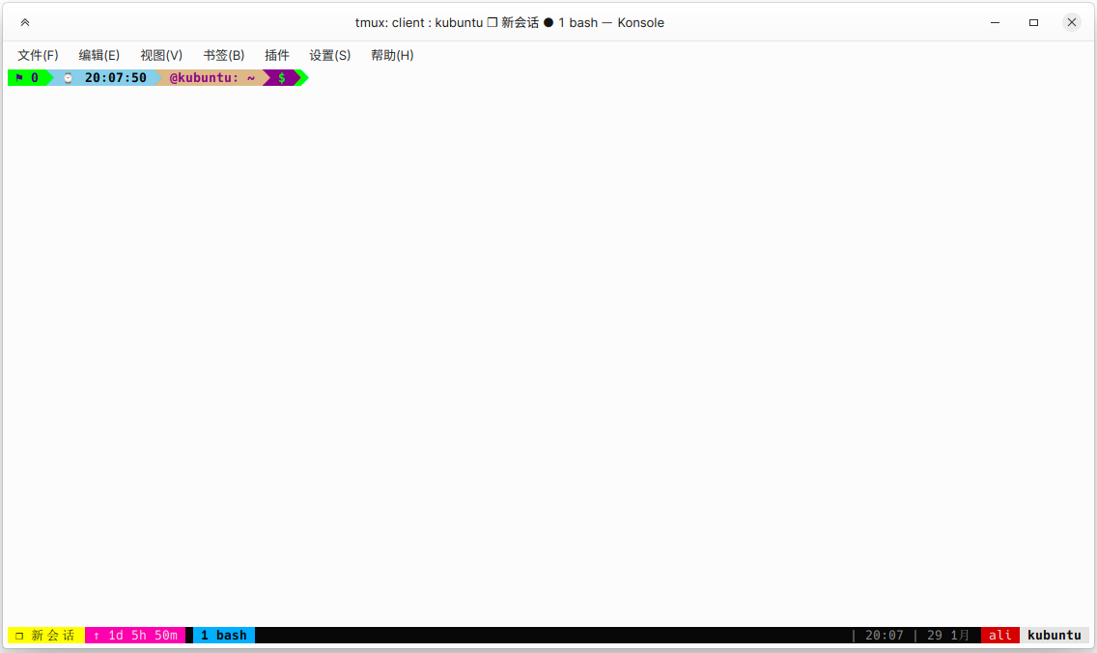Select the 1 bash window tab in tmux
1097x653 pixels.
point(223,635)
